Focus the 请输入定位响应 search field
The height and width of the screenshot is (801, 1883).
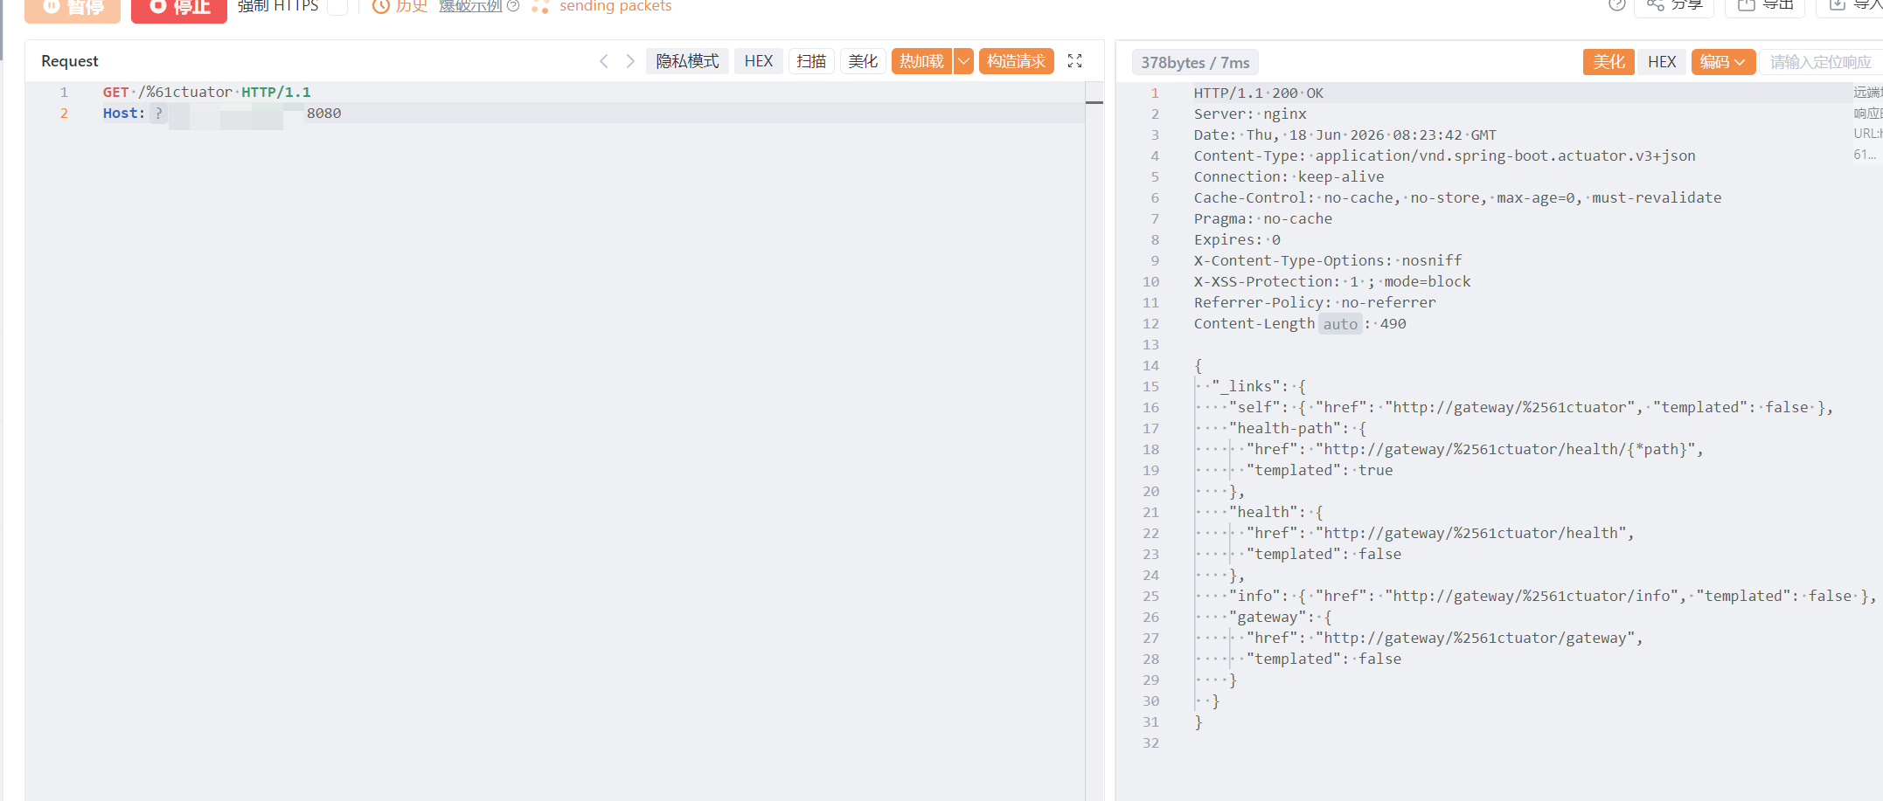[1821, 62]
